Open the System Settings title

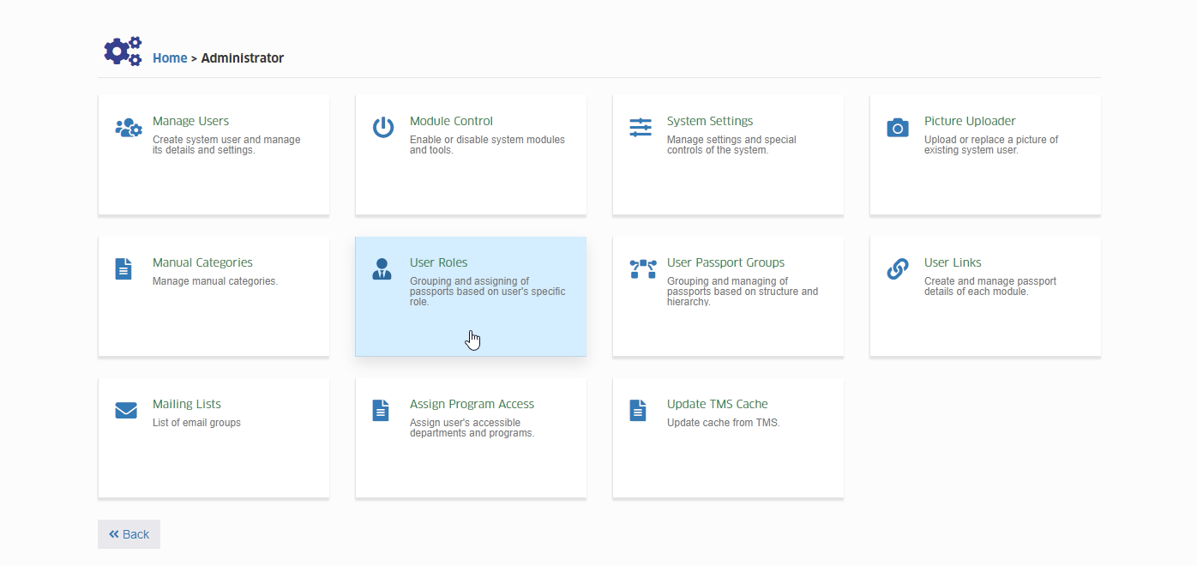[710, 121]
